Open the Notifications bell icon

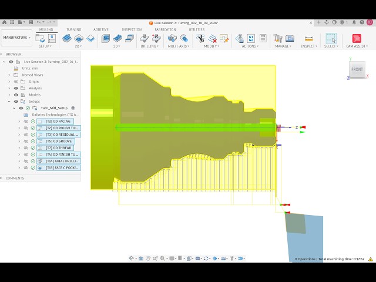pos(354,22)
